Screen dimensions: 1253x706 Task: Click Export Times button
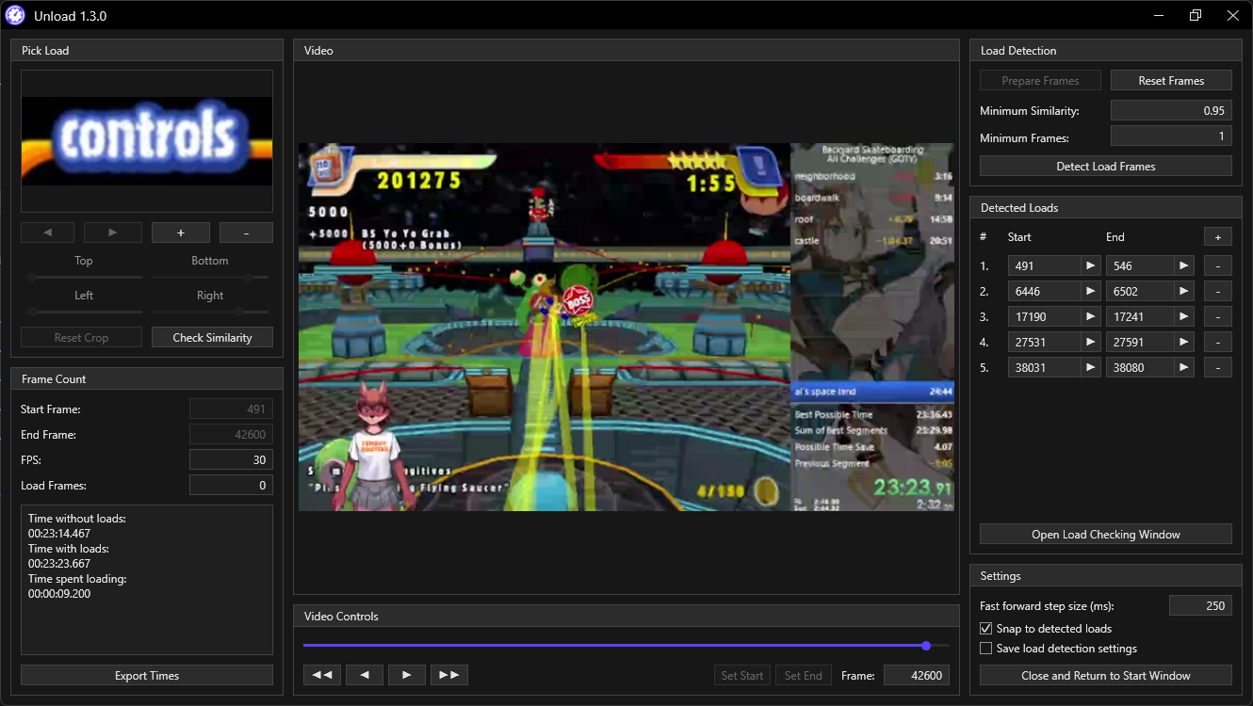[x=147, y=676]
